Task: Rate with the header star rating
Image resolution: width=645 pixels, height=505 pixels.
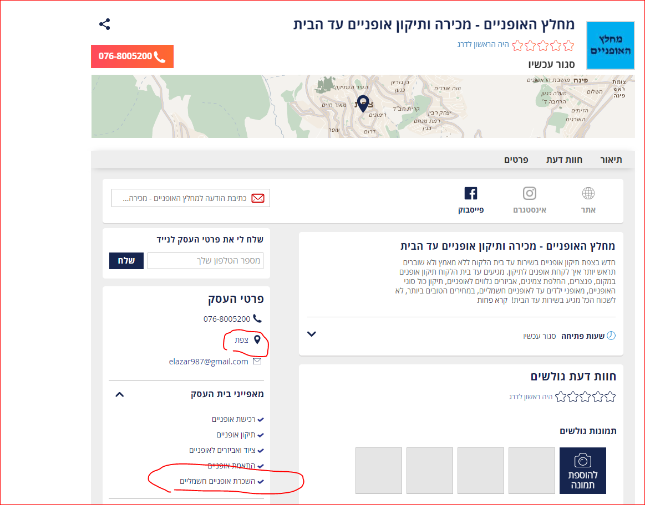Action: pyautogui.click(x=543, y=45)
